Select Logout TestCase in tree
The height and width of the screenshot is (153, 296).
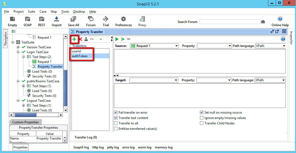38,100
